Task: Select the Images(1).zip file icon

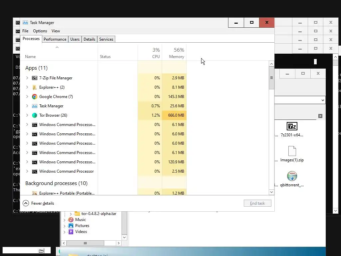Action: point(292,151)
